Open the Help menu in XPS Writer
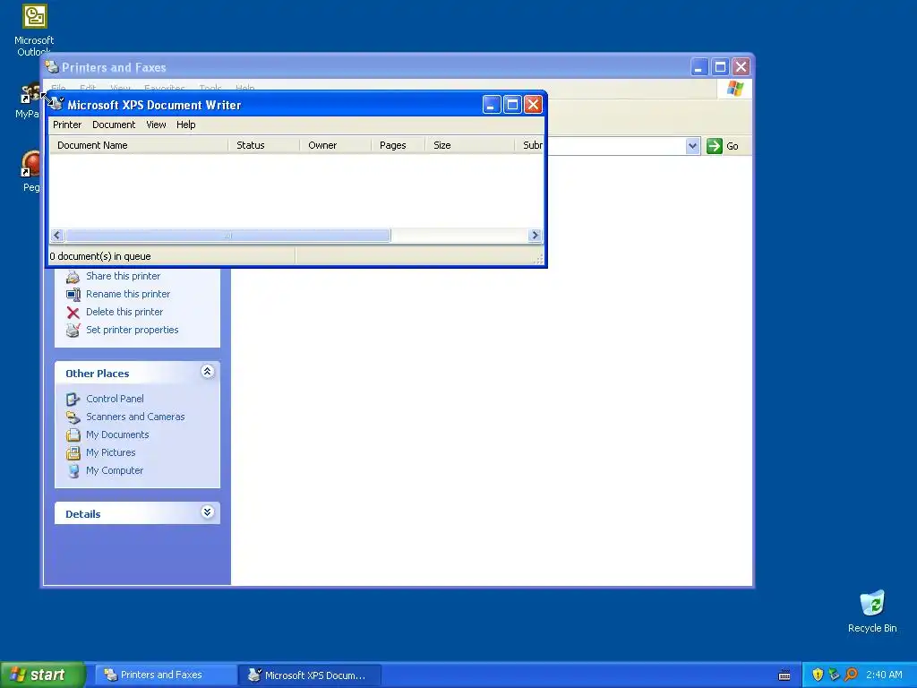The height and width of the screenshot is (688, 917). coord(185,125)
